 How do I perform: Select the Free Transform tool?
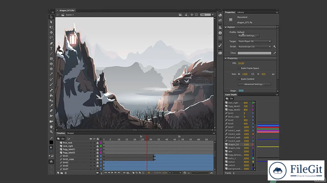(x=51, y=27)
